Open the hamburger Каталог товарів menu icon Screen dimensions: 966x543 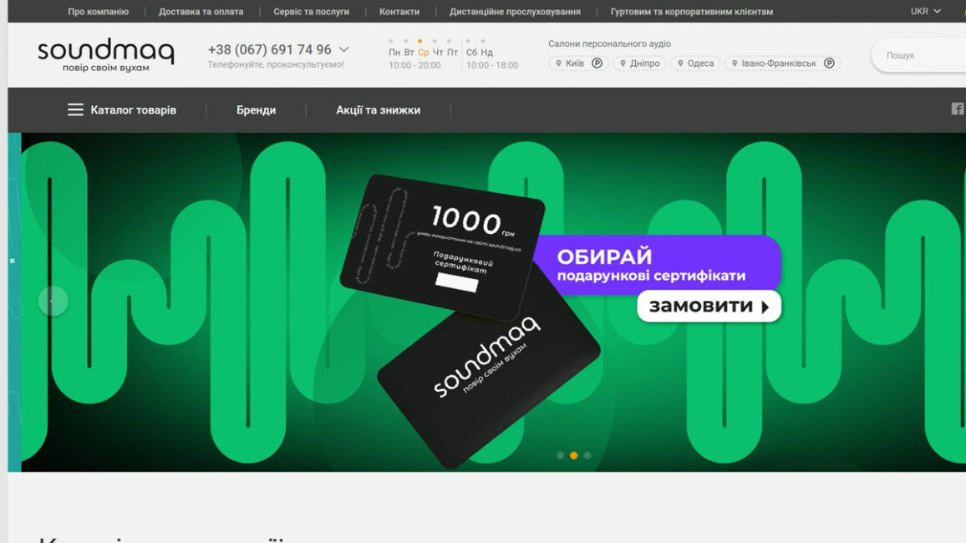click(75, 109)
